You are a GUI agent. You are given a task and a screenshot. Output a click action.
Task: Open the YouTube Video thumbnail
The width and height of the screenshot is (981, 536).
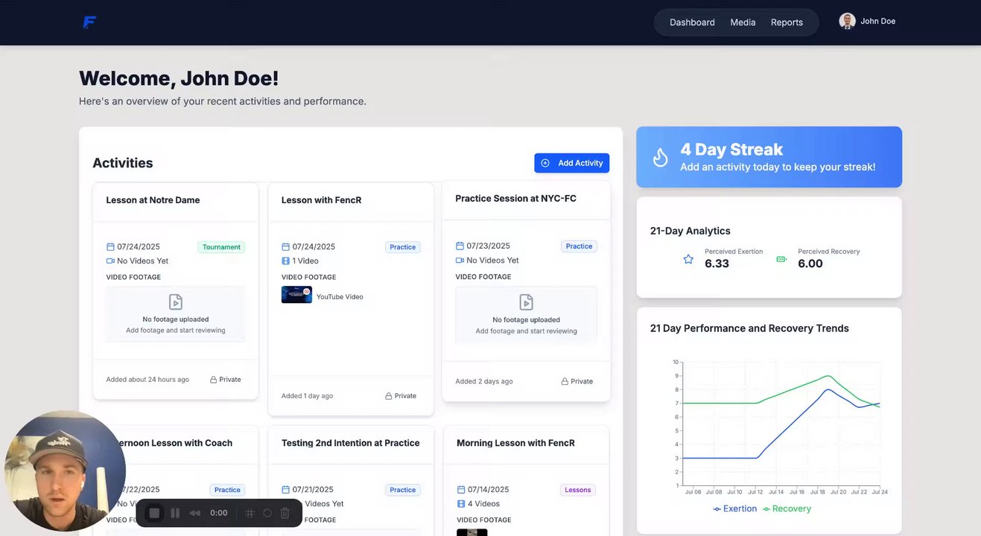pyautogui.click(x=296, y=295)
